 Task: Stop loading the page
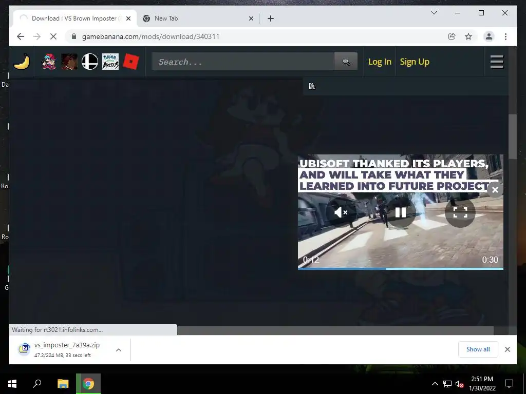(53, 36)
